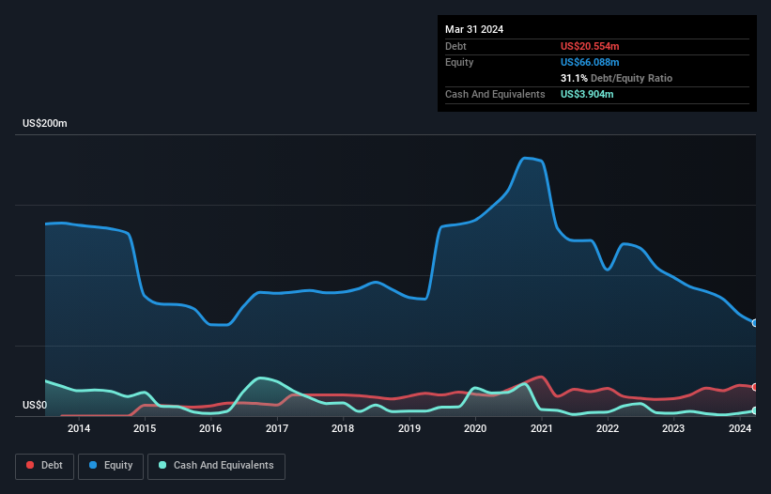Click the US$3.904m cash value

point(587,94)
